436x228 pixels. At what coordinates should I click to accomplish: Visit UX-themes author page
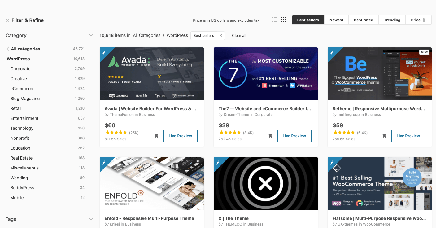click(348, 224)
